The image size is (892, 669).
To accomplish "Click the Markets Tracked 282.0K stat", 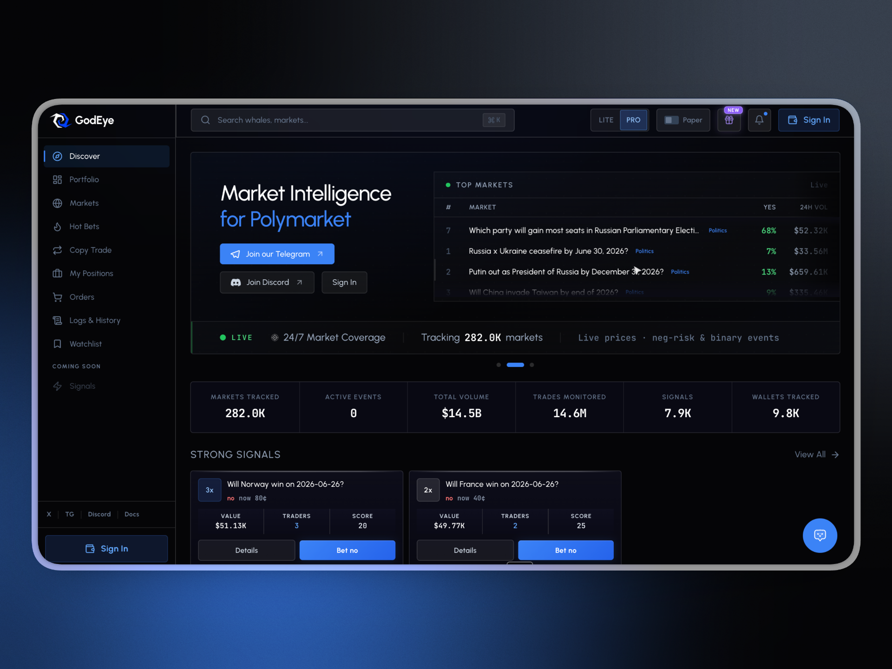I will (x=245, y=407).
